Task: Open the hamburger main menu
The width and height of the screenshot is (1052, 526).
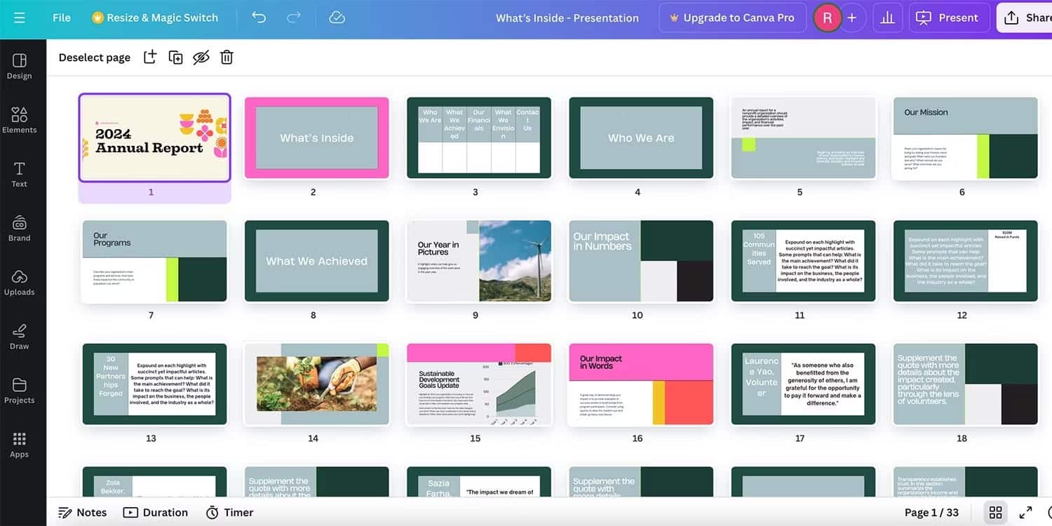Action: coord(19,18)
